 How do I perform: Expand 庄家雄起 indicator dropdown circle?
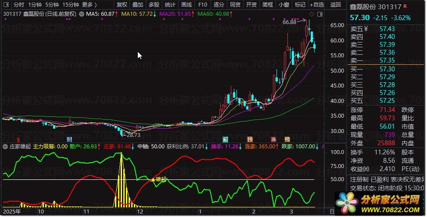5,147
